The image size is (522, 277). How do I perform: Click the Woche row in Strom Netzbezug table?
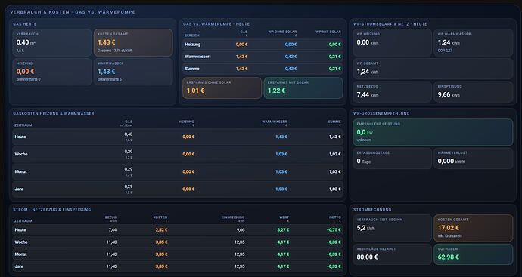click(x=178, y=242)
